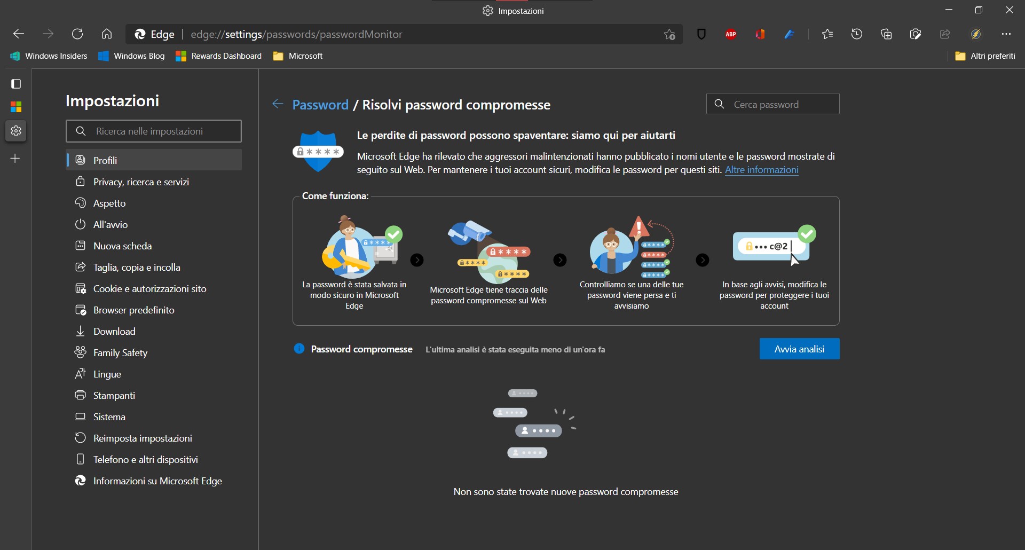Open Privacy, ricerca e servizi settings
The width and height of the screenshot is (1025, 550).
click(154, 182)
